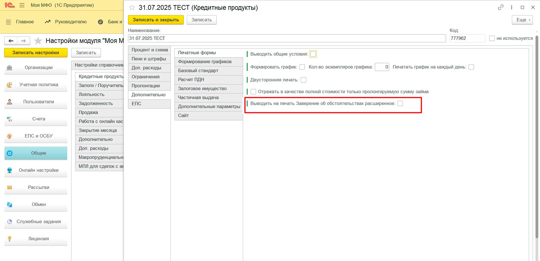Enable 'Выводить общие условия' checkbox
540x261 pixels.
[x=313, y=54]
